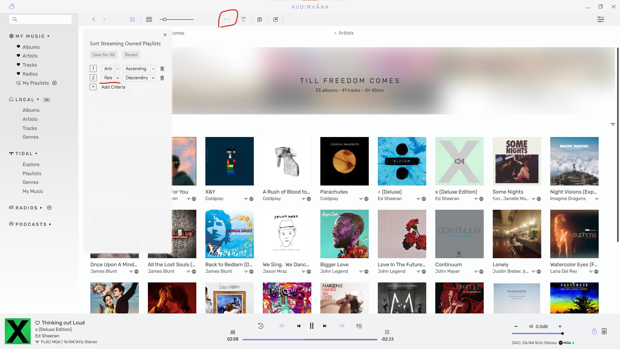Click the search input field
620x349 pixels.
coord(40,19)
